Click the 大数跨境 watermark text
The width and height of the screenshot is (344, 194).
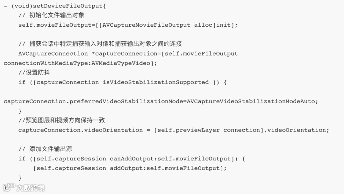coord(31,188)
